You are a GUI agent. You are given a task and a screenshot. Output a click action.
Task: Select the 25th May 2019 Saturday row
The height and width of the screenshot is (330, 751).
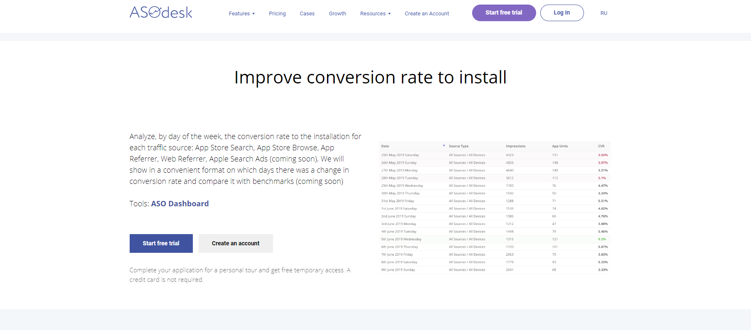pos(400,155)
